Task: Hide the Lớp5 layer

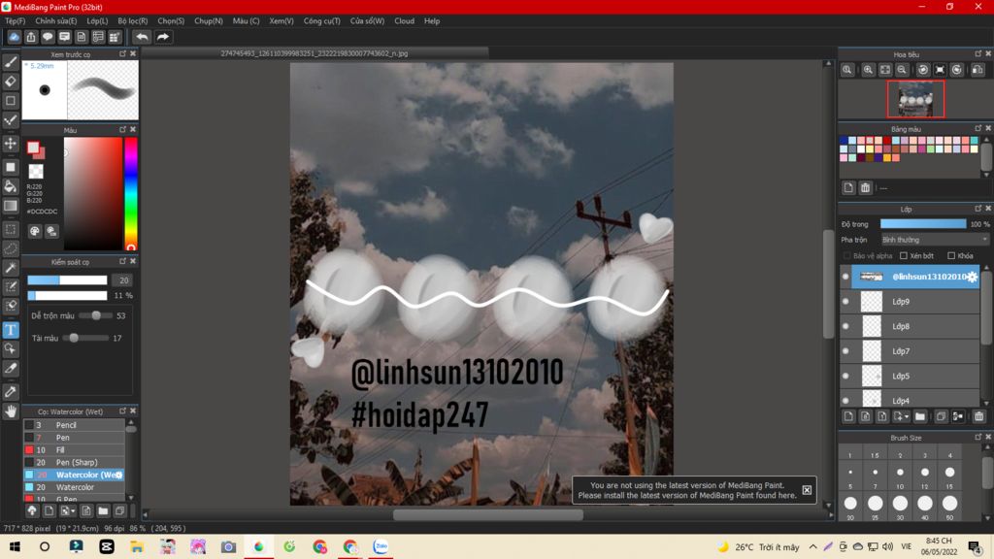Action: click(x=845, y=376)
